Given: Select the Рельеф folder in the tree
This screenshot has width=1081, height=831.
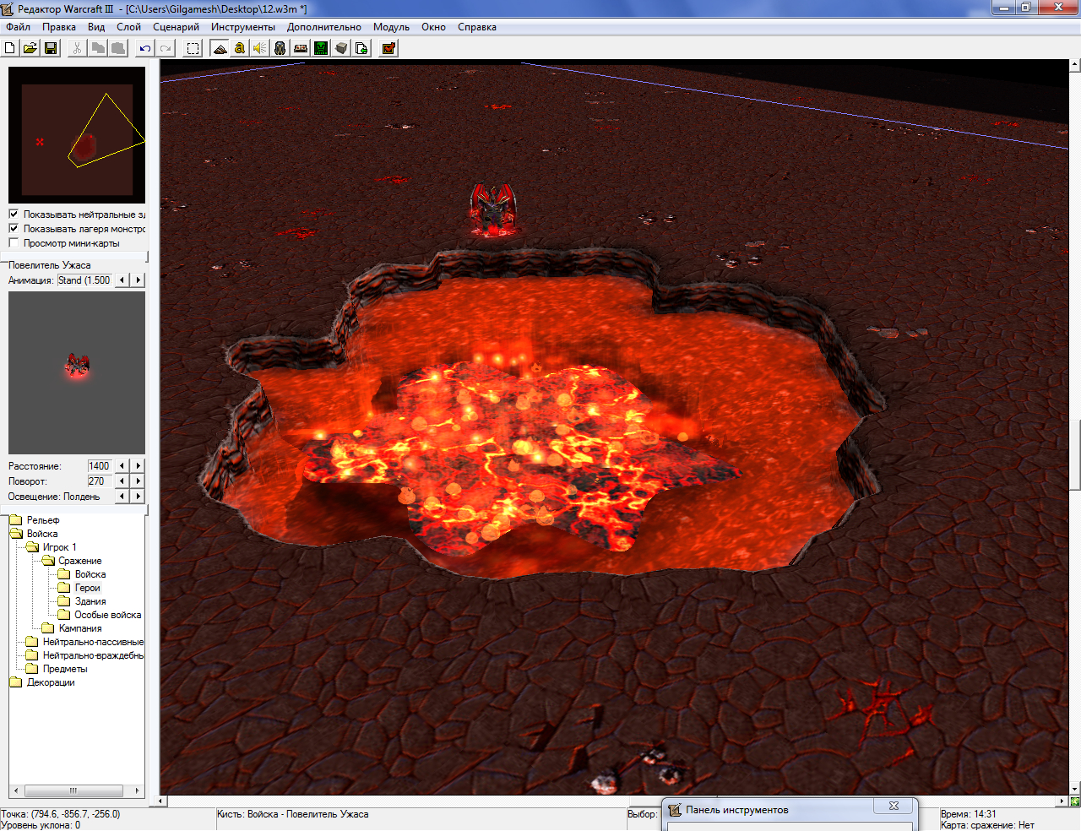Looking at the screenshot, I should [42, 520].
